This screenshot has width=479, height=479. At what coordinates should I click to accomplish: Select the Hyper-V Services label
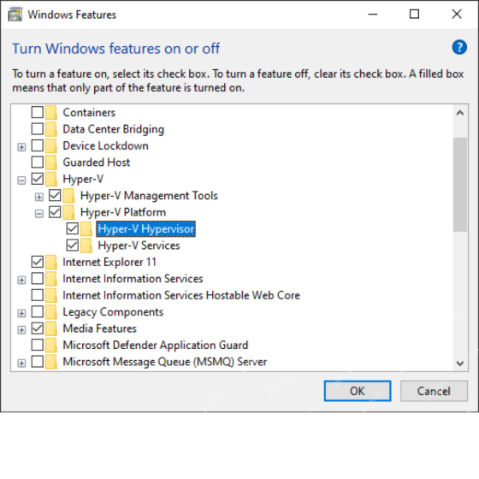tap(139, 245)
